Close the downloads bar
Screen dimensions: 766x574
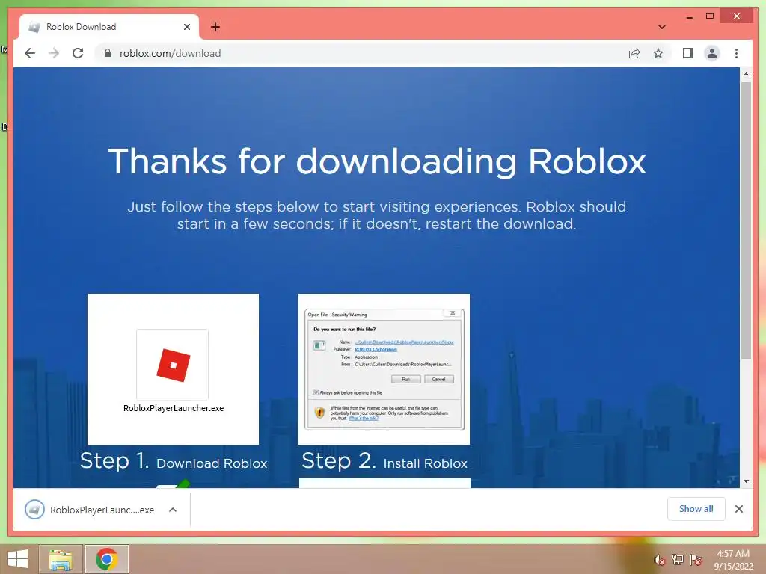coord(738,509)
